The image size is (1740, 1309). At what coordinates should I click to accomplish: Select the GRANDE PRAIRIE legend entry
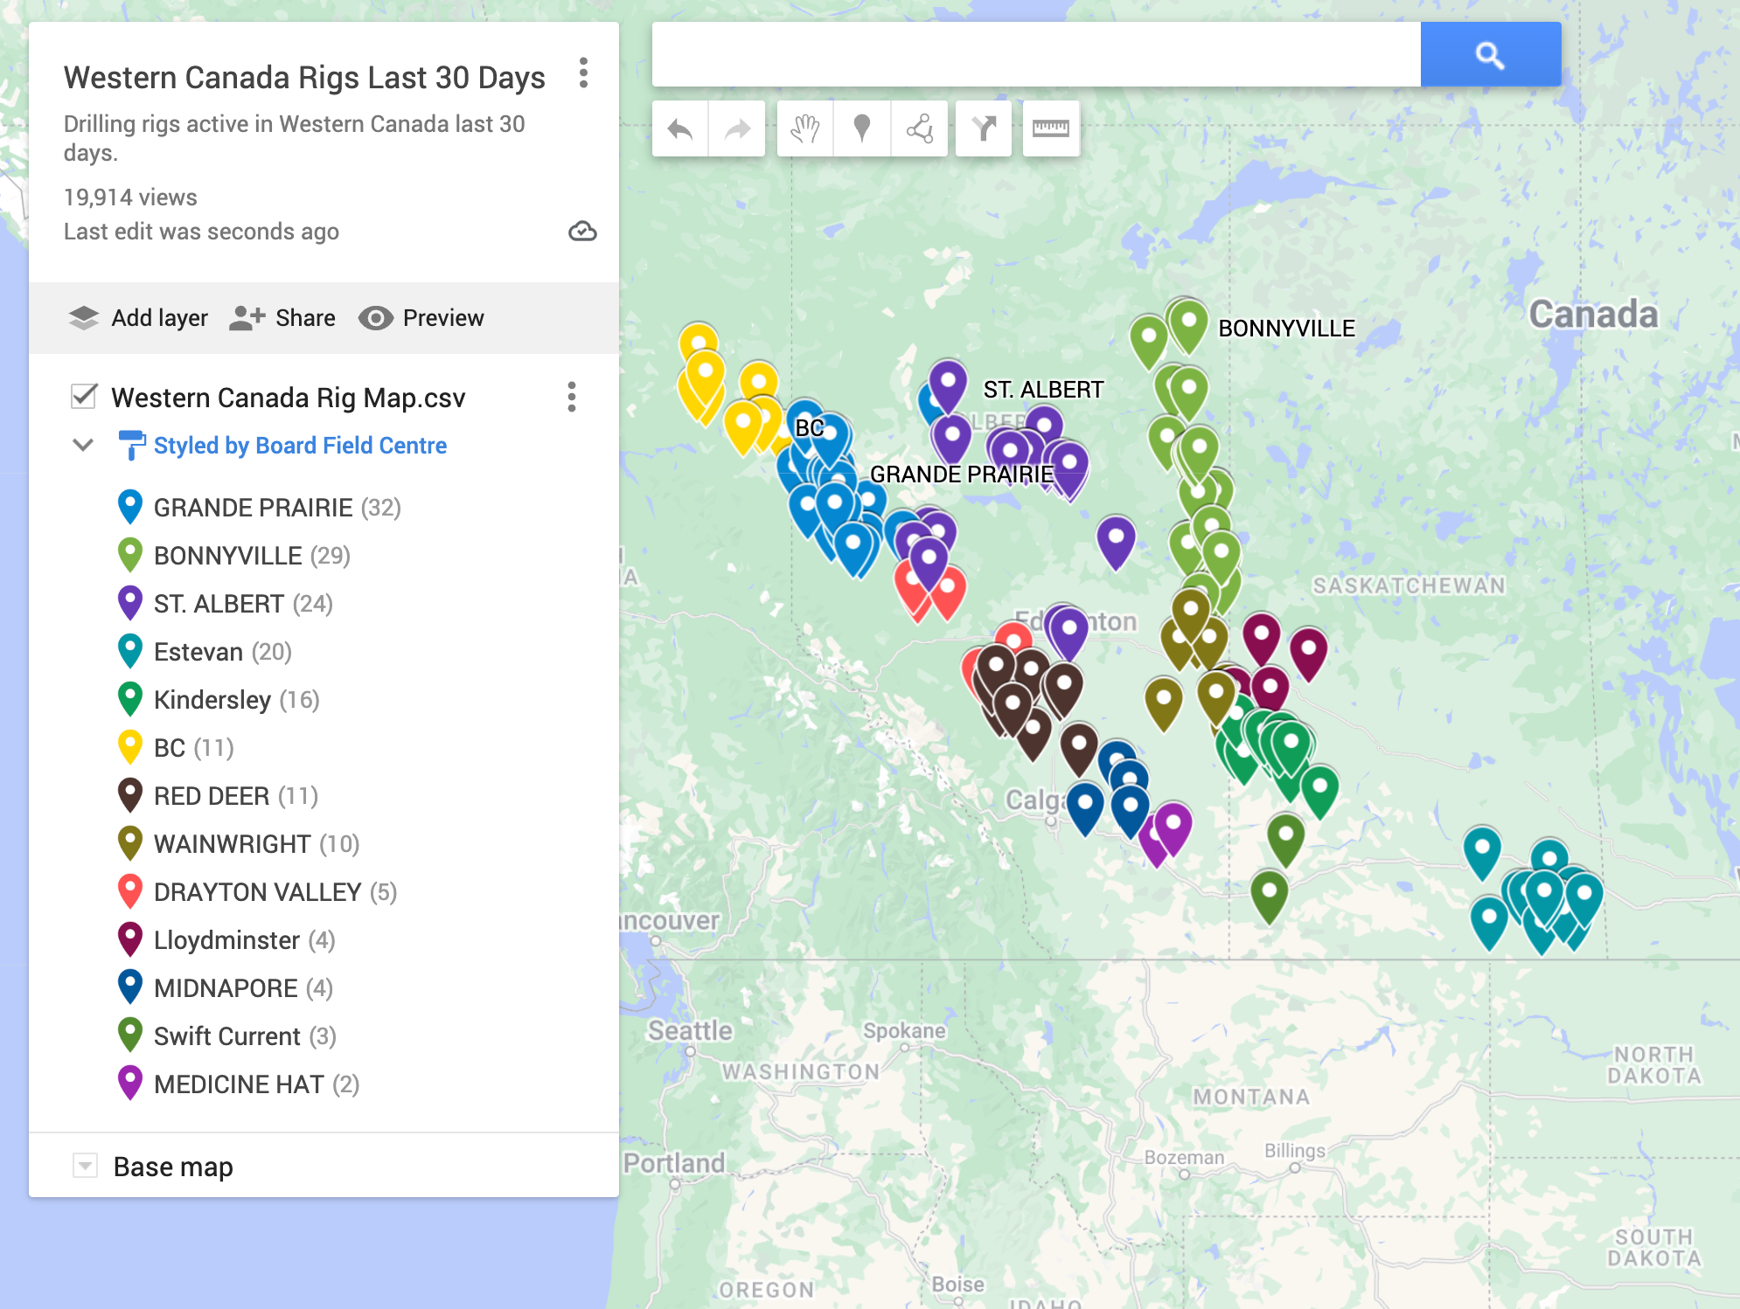coord(254,507)
